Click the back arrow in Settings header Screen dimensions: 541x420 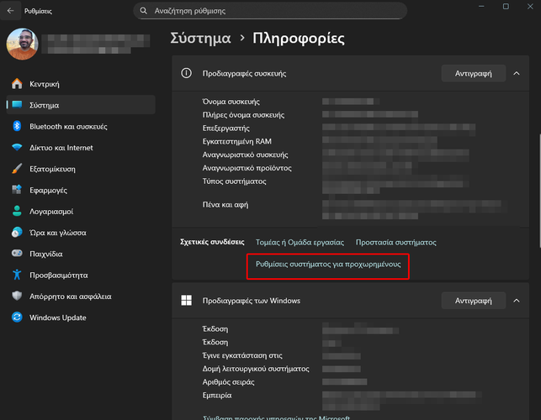[x=10, y=11]
